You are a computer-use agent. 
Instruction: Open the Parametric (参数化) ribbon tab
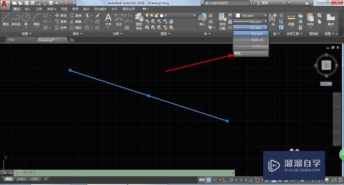52,9
